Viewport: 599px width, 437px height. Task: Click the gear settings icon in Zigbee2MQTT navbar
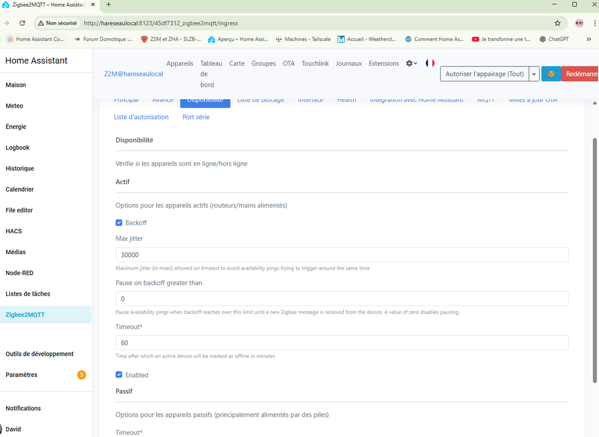coord(411,63)
